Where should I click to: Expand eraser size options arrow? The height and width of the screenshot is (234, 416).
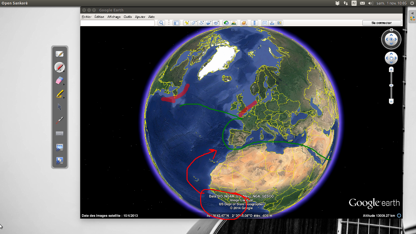[64, 85]
